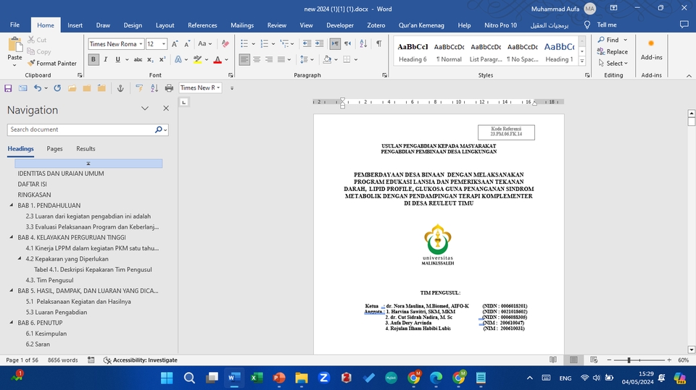Open the Borders button

[x=347, y=59]
